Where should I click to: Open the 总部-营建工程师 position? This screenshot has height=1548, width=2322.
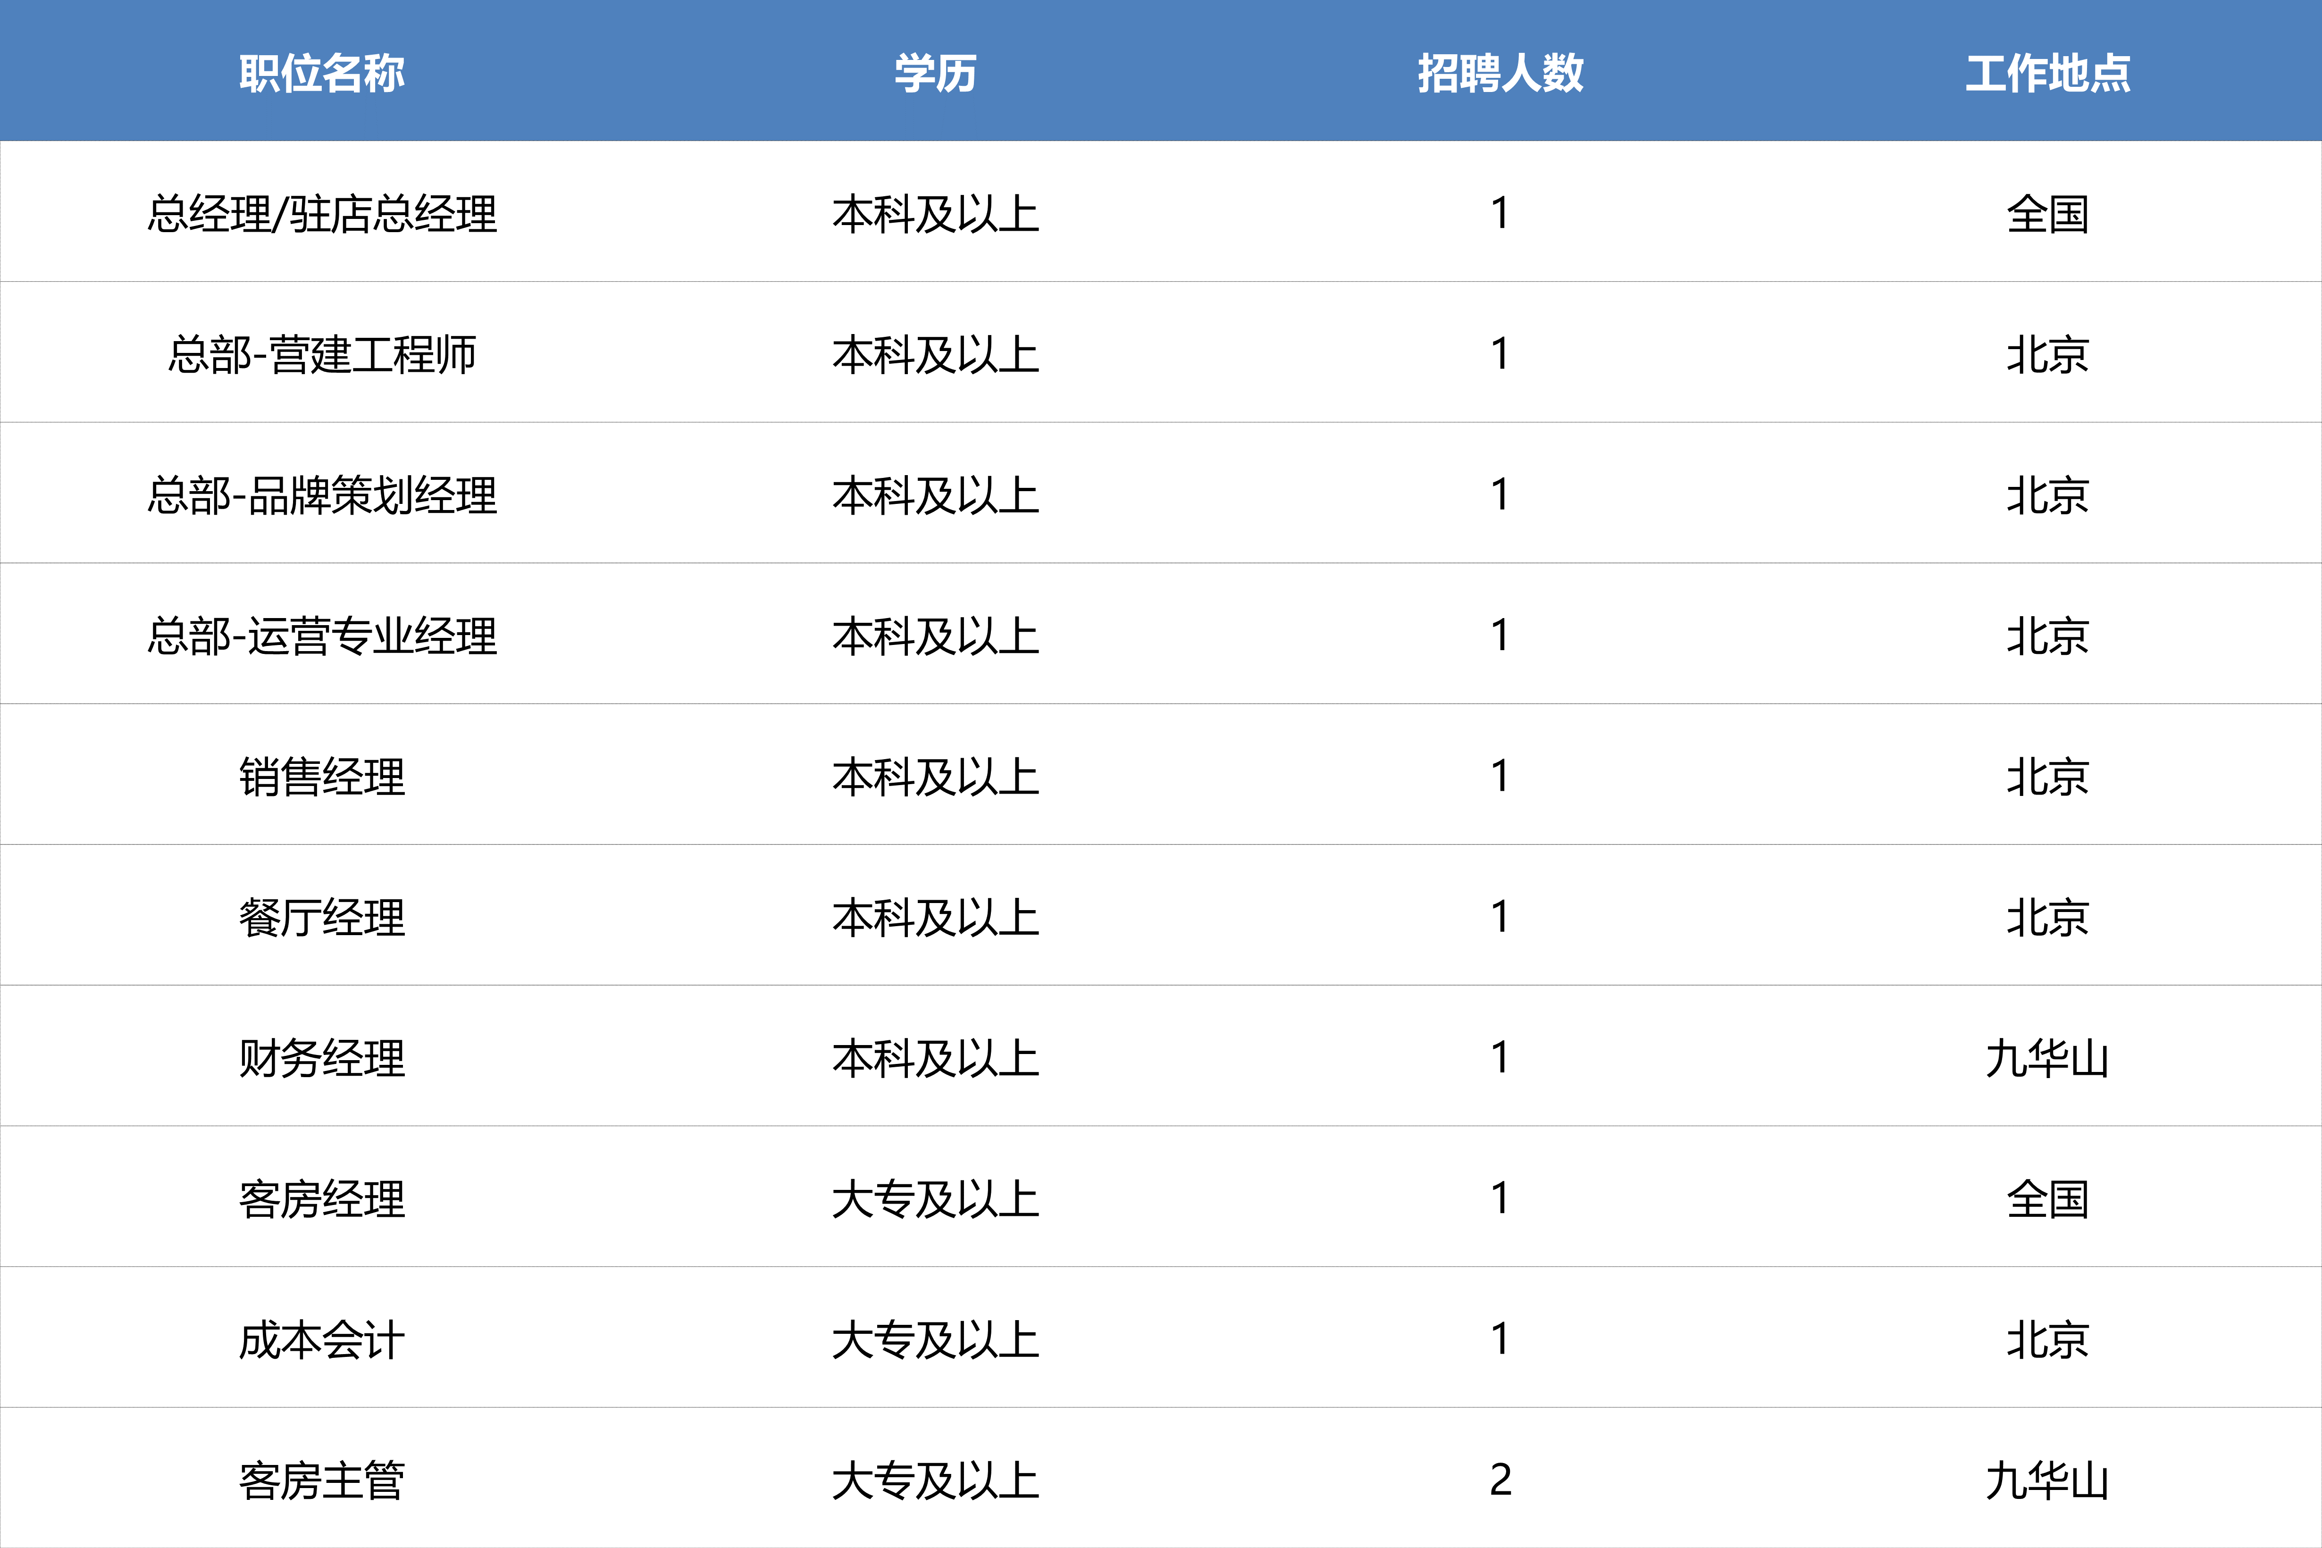click(322, 354)
